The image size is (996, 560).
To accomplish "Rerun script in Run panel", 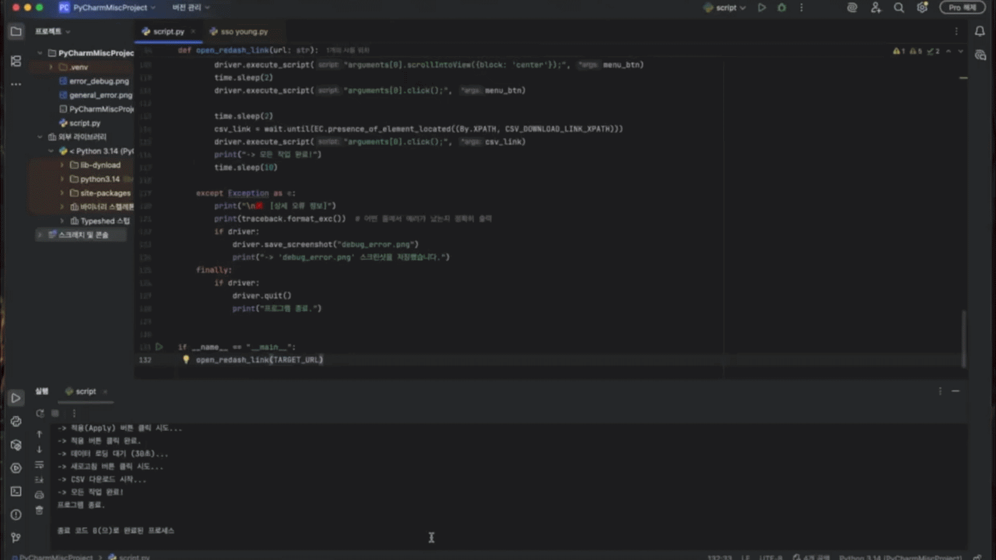I will pos(40,413).
